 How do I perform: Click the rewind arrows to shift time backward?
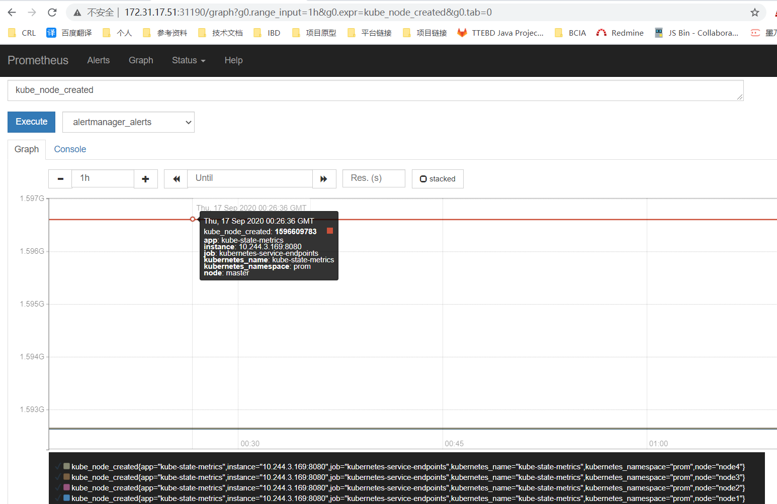[x=176, y=178]
